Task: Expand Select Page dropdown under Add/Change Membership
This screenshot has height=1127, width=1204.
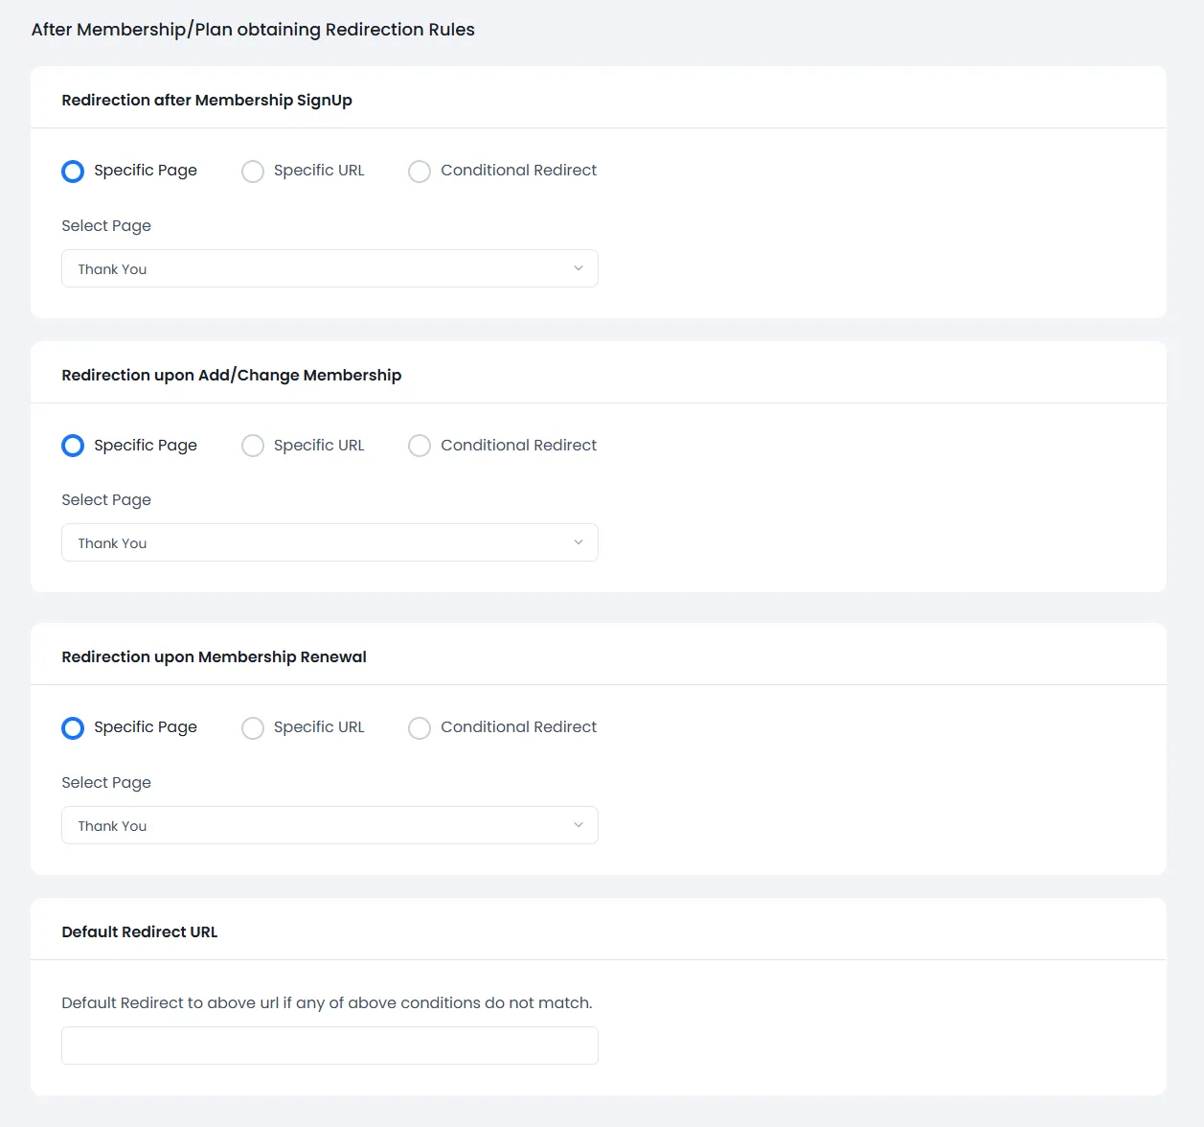Action: [x=329, y=542]
